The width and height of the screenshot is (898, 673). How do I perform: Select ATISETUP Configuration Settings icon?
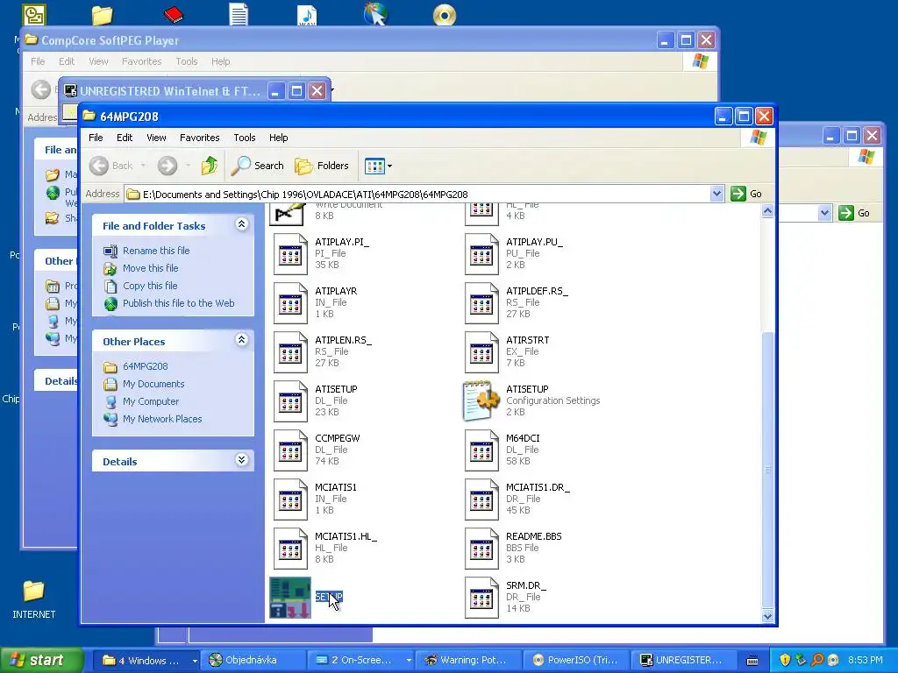click(481, 400)
